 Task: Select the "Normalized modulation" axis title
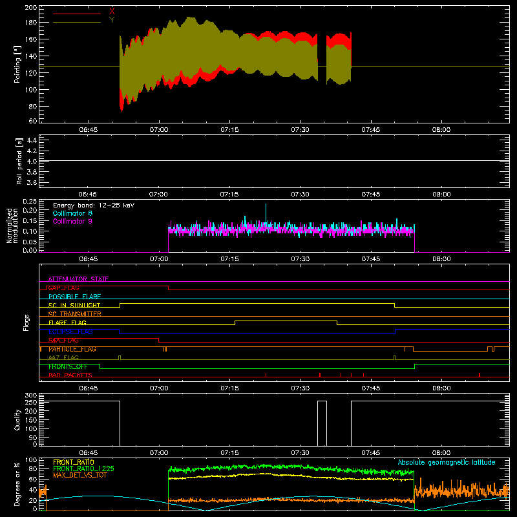(x=12, y=226)
